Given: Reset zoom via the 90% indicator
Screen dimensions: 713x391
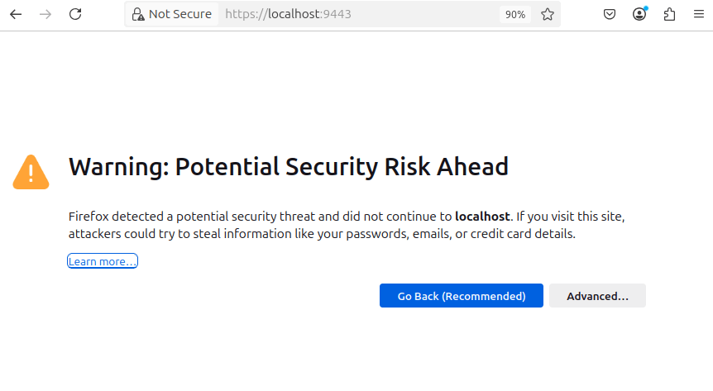Looking at the screenshot, I should pyautogui.click(x=515, y=15).
